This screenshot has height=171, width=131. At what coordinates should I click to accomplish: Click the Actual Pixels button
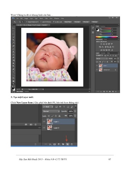click(68, 22)
